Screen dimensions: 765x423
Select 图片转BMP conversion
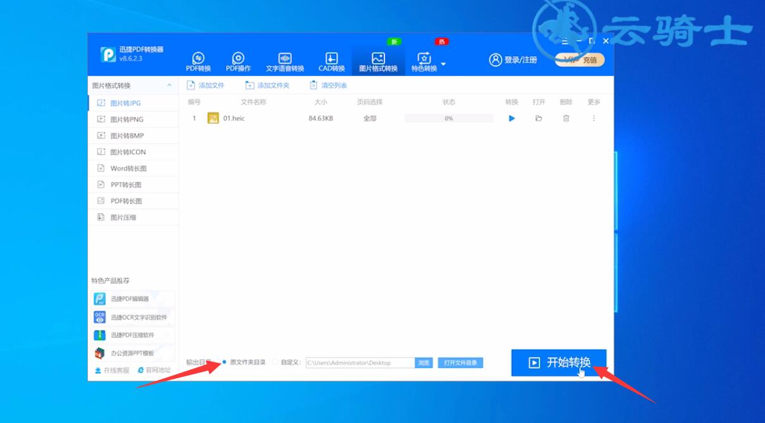[x=133, y=136]
